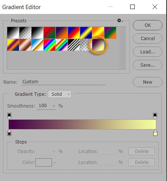Click the middle of the gradient bar
Viewport: 167px width, 181px height.
[82, 124]
